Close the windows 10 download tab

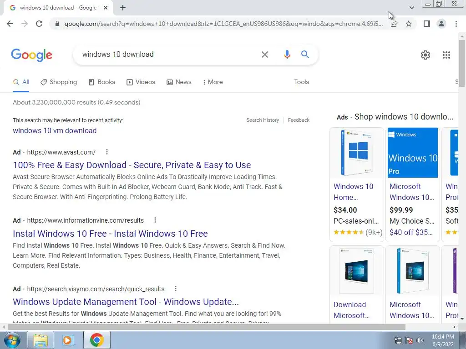click(106, 8)
